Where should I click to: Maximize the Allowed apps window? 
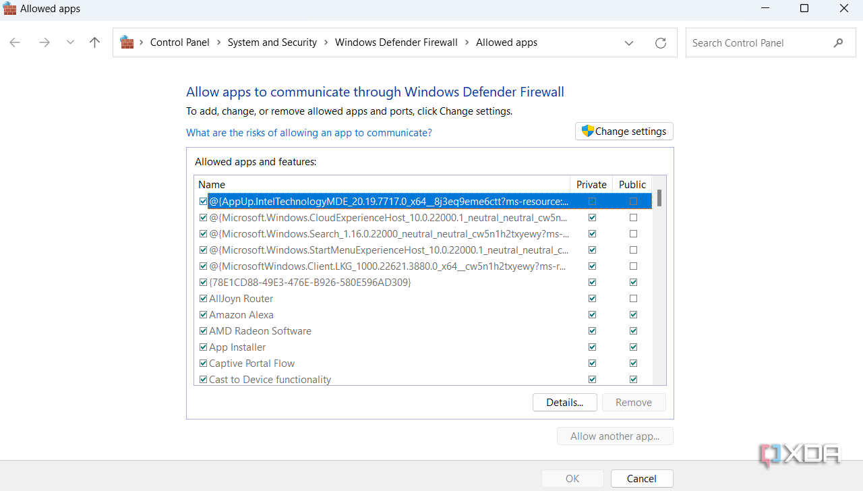click(x=804, y=9)
